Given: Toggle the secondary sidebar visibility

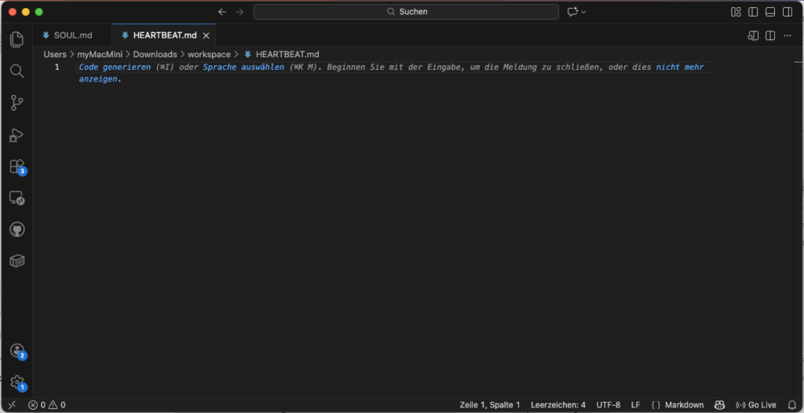Looking at the screenshot, I should click(x=788, y=12).
